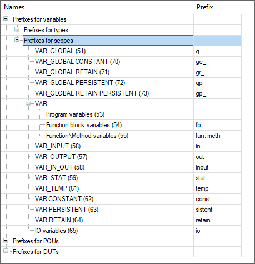
Task: Expand the Prefixes for types node
Action: [17, 29]
